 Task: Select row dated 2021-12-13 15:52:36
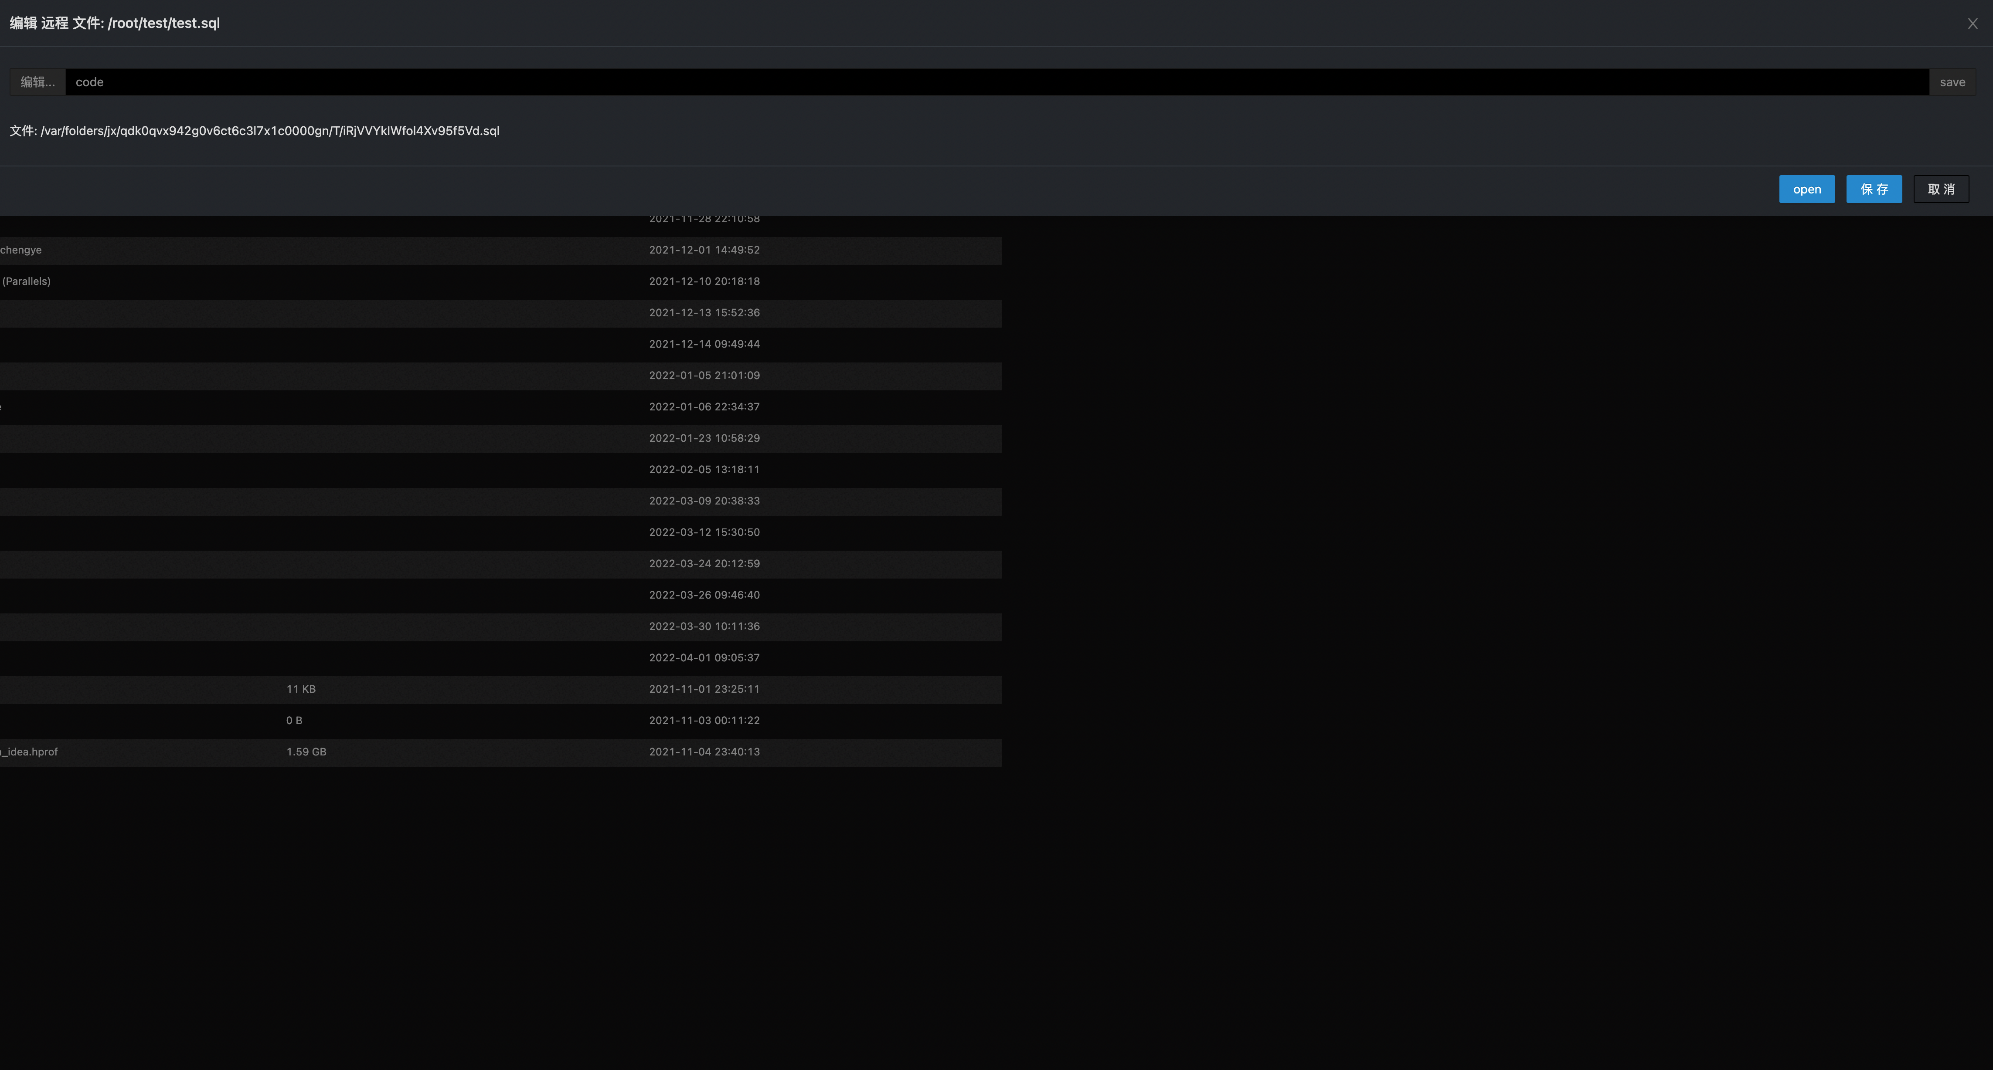click(x=704, y=313)
